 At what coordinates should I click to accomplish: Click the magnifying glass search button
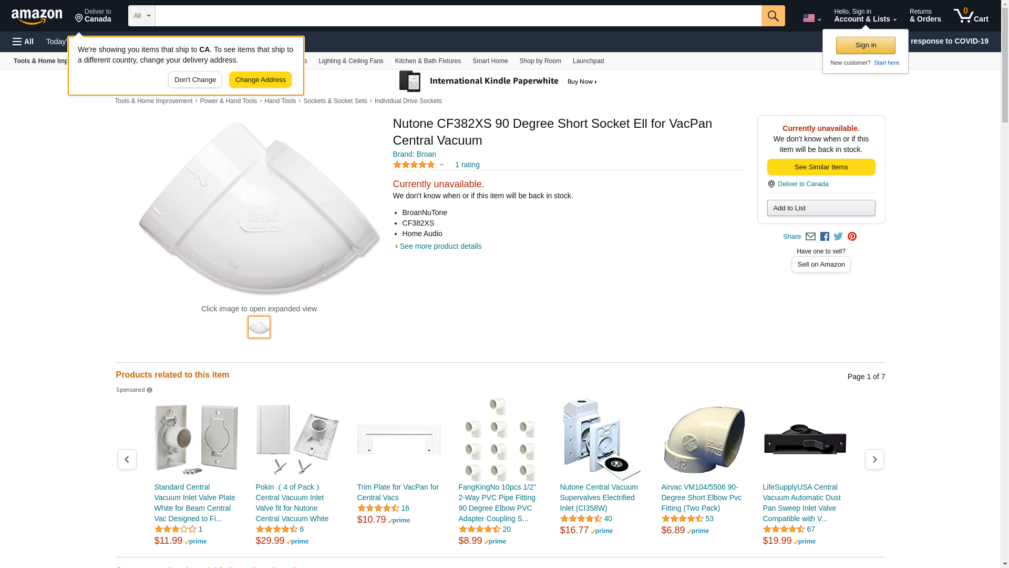[x=773, y=16]
